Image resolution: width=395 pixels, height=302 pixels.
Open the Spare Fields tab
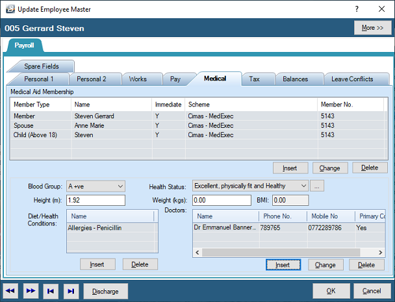(42, 66)
